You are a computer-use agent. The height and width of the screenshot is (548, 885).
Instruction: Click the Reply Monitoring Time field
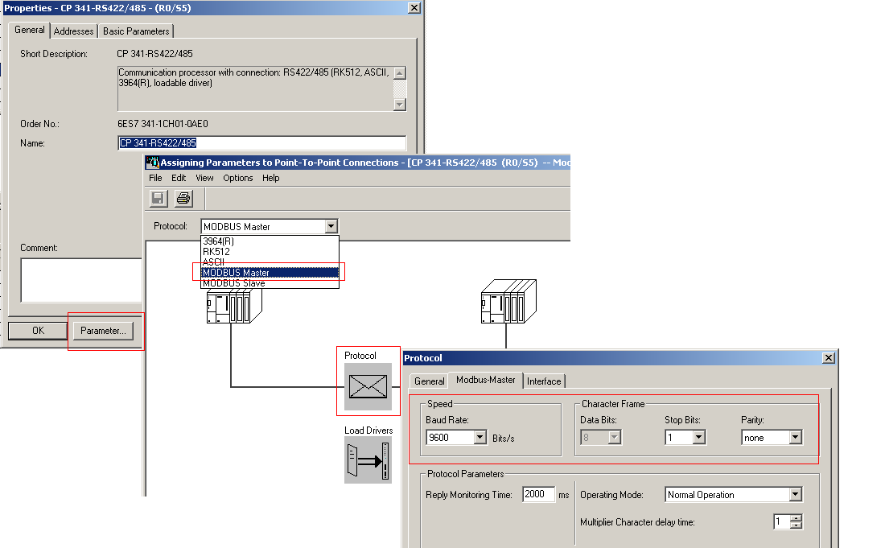[x=538, y=495]
